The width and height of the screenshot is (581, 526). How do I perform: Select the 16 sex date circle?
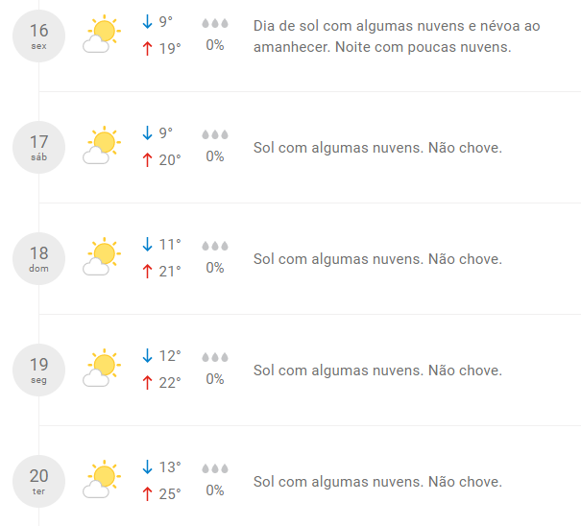point(39,36)
